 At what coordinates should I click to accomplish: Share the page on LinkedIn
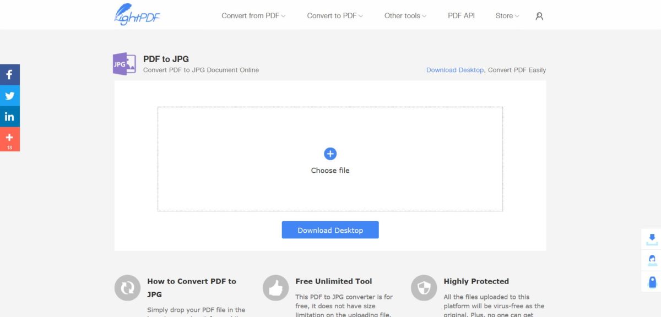pos(9,117)
